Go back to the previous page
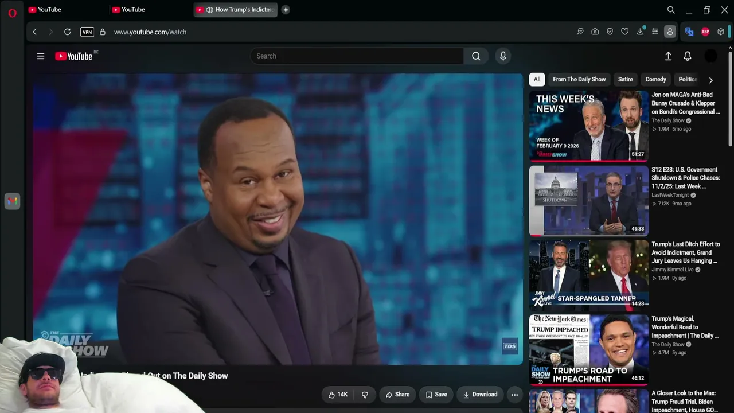 point(34,32)
